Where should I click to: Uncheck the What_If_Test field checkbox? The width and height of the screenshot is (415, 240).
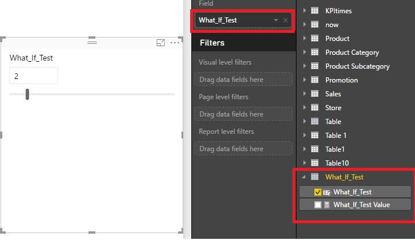click(317, 192)
